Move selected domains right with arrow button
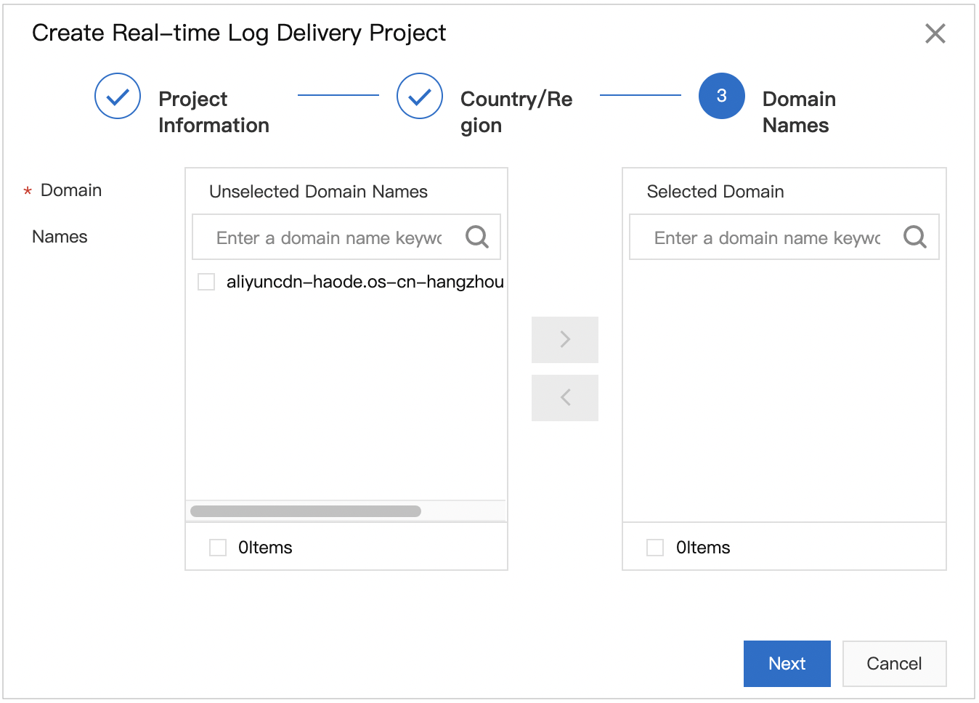Viewport: 979px width, 703px height. pos(565,339)
